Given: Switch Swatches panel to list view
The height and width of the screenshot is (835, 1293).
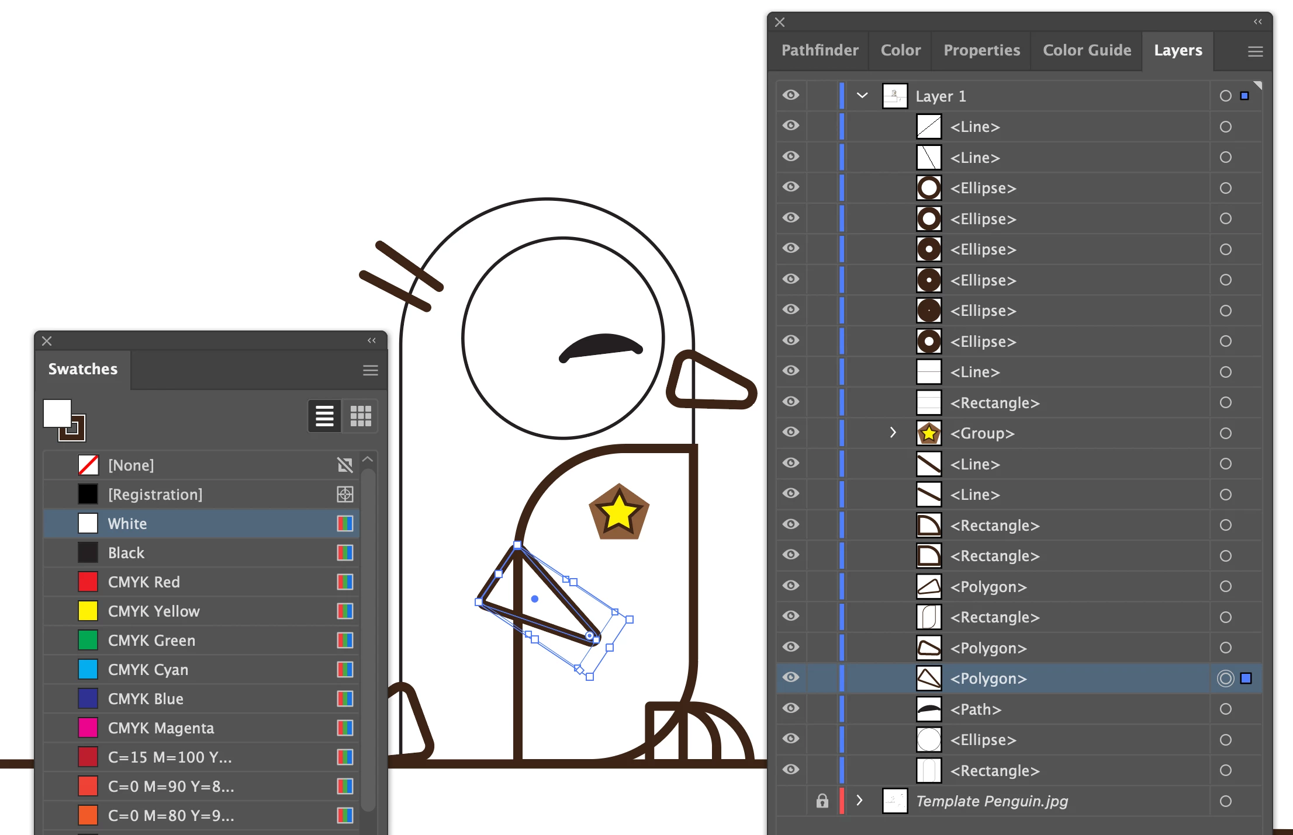Looking at the screenshot, I should tap(324, 416).
